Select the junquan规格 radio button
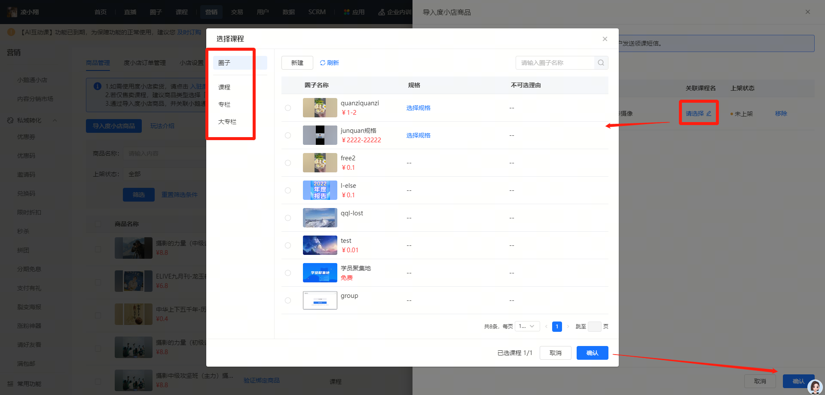This screenshot has width=825, height=395. tap(288, 135)
